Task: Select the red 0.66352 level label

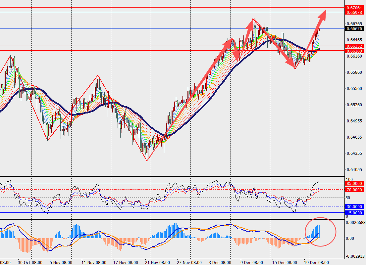Action: 355,46
